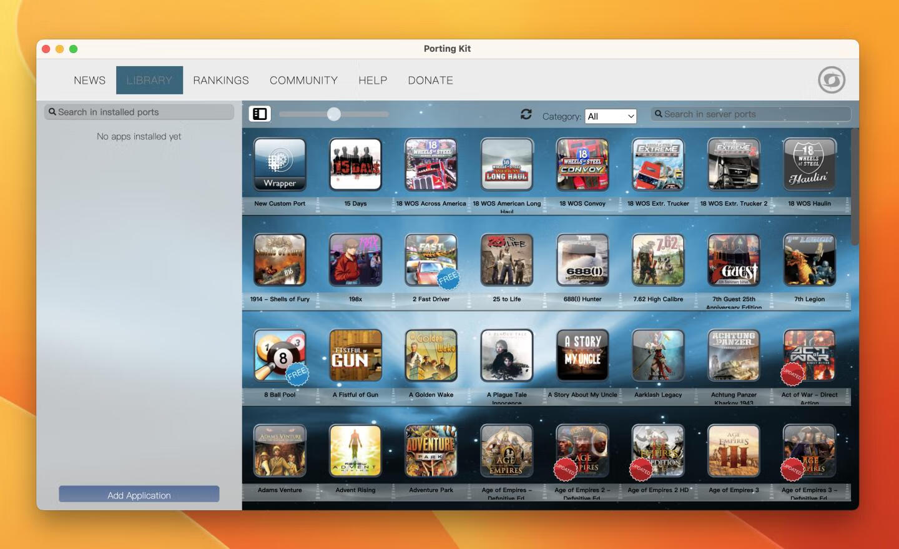Image resolution: width=899 pixels, height=549 pixels.
Task: Select the 18 WOS Haulin icon
Action: (x=809, y=164)
